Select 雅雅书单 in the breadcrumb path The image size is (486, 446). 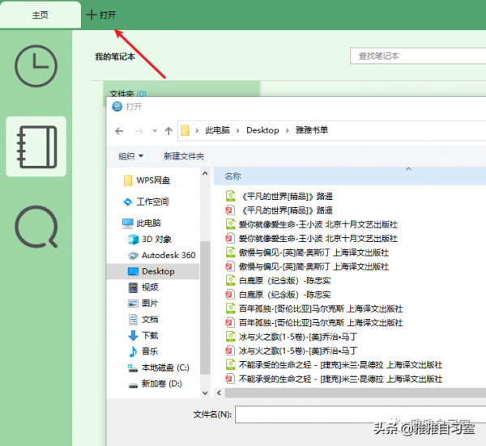point(312,130)
